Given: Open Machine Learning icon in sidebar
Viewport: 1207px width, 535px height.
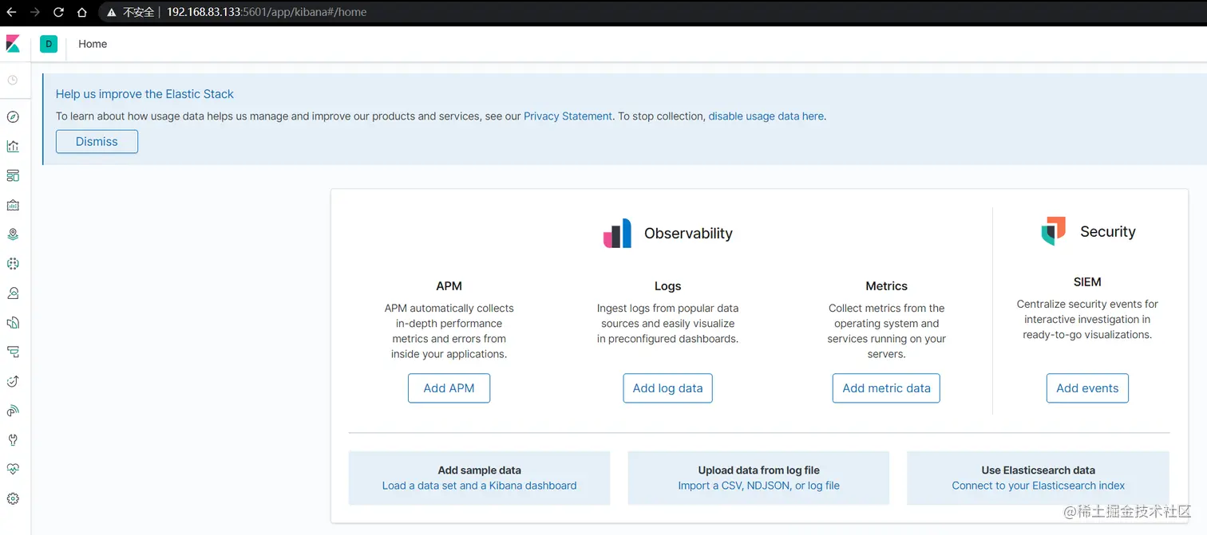Looking at the screenshot, I should click(13, 264).
